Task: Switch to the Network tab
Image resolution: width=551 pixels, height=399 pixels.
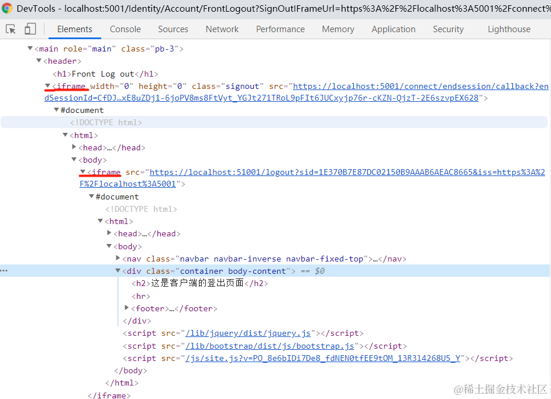Action: click(222, 29)
